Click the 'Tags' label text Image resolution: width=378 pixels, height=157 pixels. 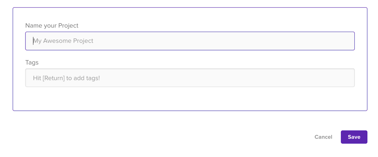[32, 63]
